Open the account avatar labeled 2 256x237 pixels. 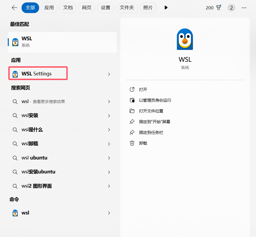click(231, 8)
